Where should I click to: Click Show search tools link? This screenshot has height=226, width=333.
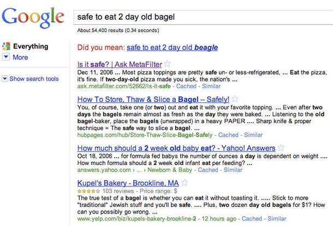(34, 79)
